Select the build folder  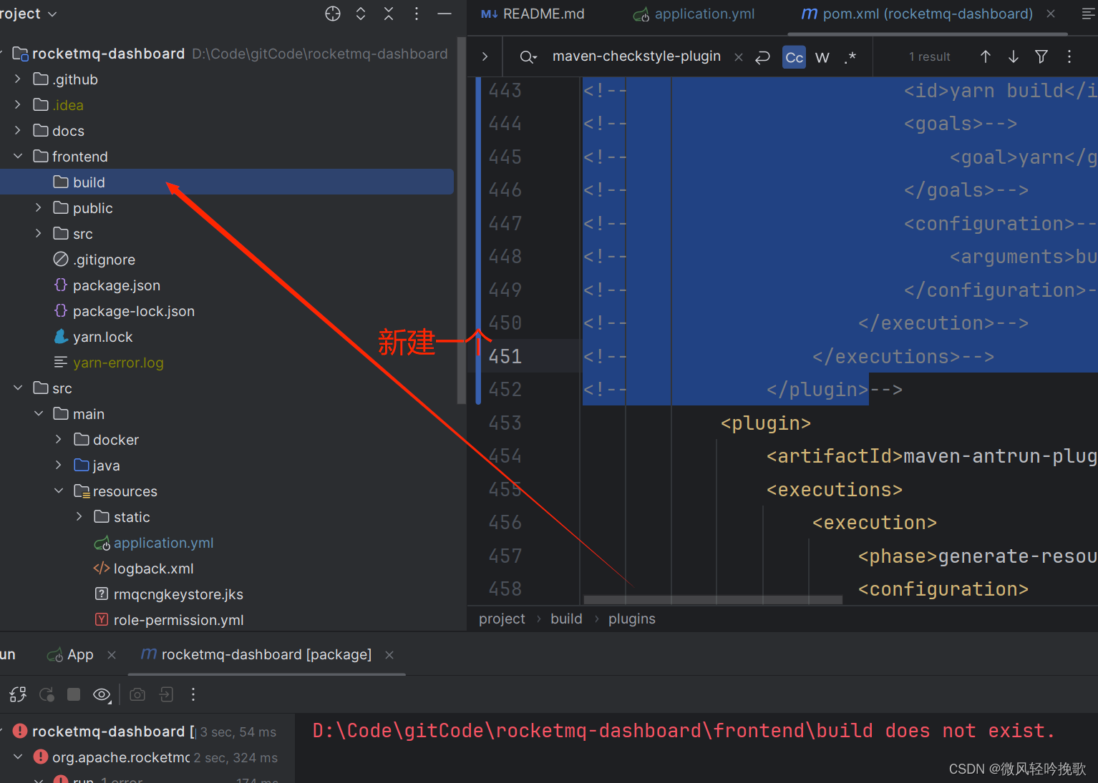coord(227,182)
